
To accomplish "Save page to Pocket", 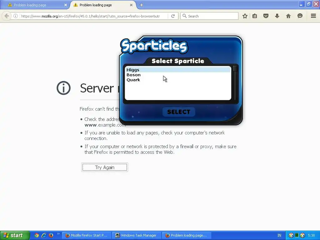I will click(266, 16).
